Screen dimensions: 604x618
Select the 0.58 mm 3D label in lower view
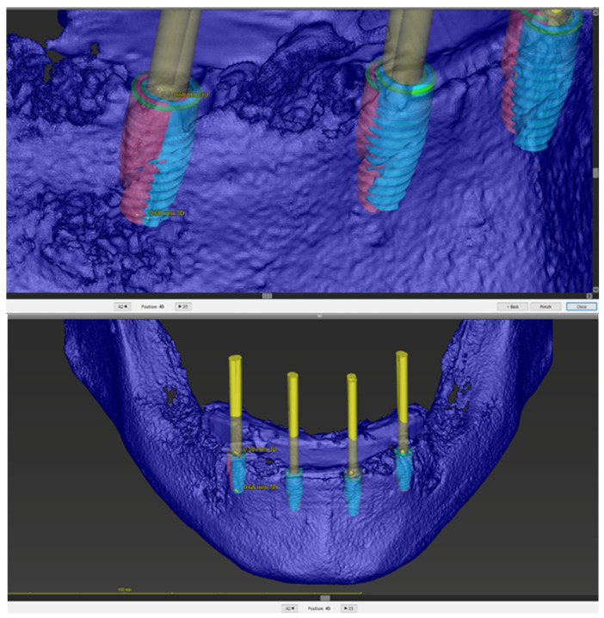(x=260, y=449)
